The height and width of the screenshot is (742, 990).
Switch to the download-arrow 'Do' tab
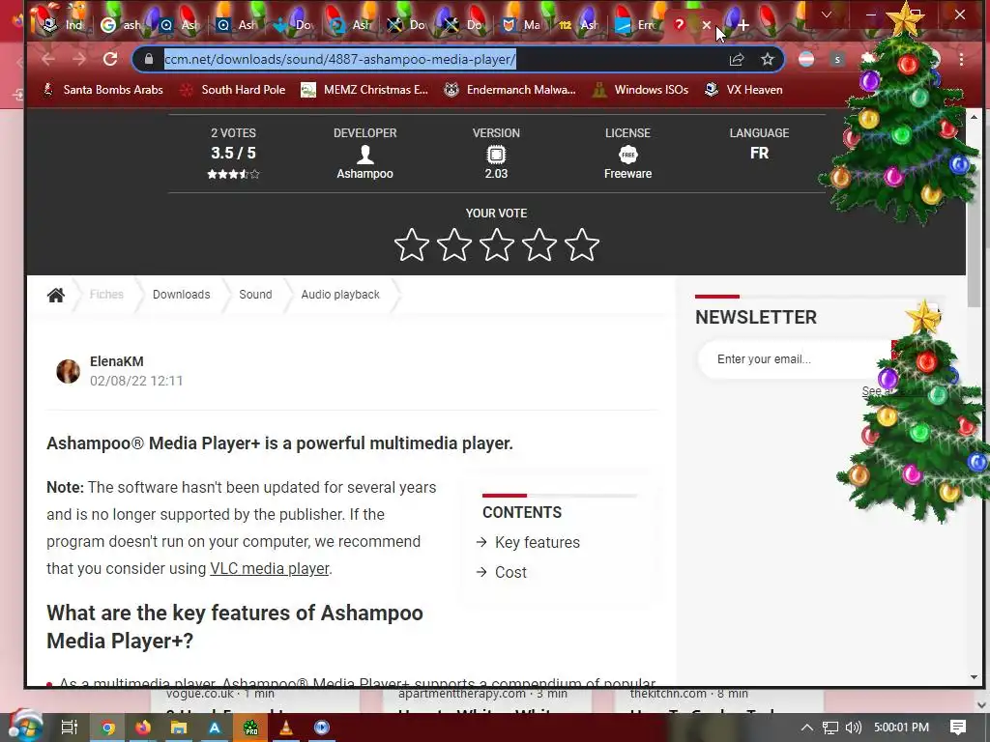coord(292,25)
